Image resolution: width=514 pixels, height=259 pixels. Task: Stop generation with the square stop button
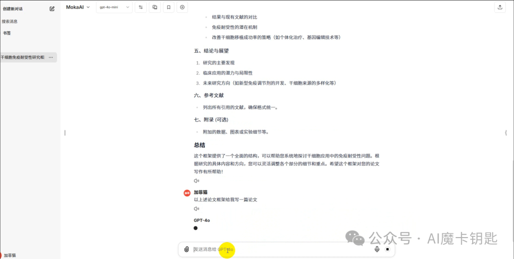pyautogui.click(x=387, y=249)
